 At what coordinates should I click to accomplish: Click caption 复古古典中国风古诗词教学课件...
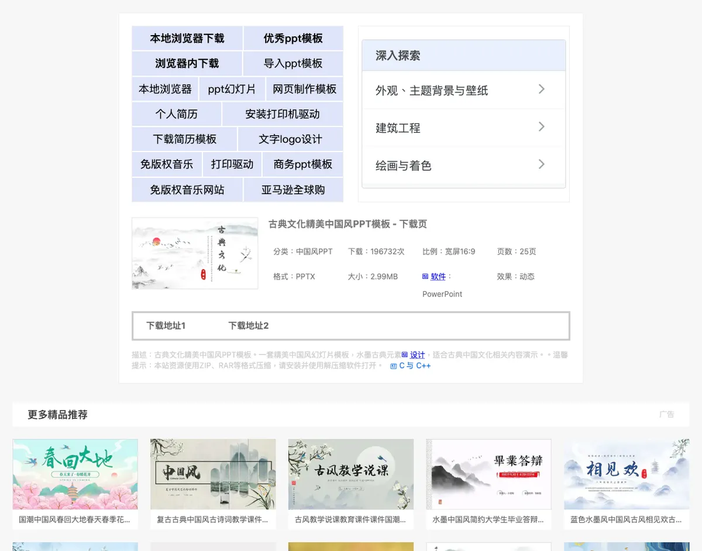click(x=213, y=519)
